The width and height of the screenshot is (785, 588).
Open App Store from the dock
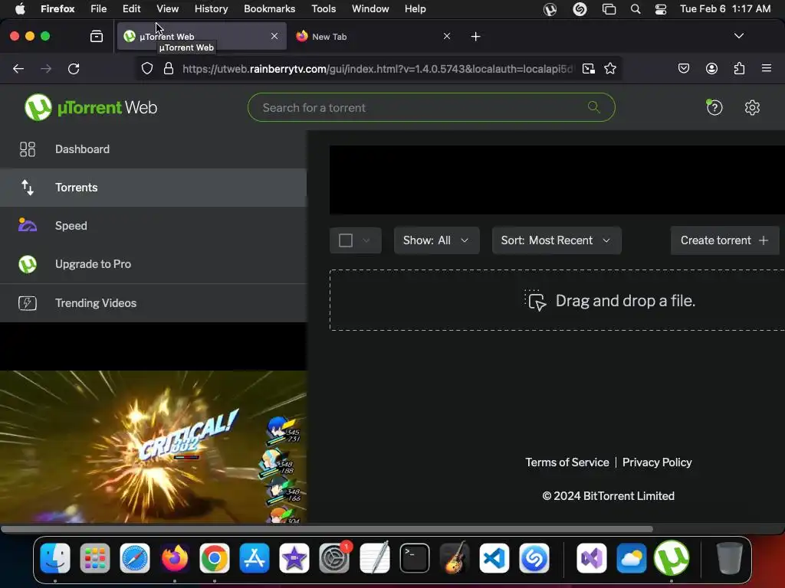(255, 558)
